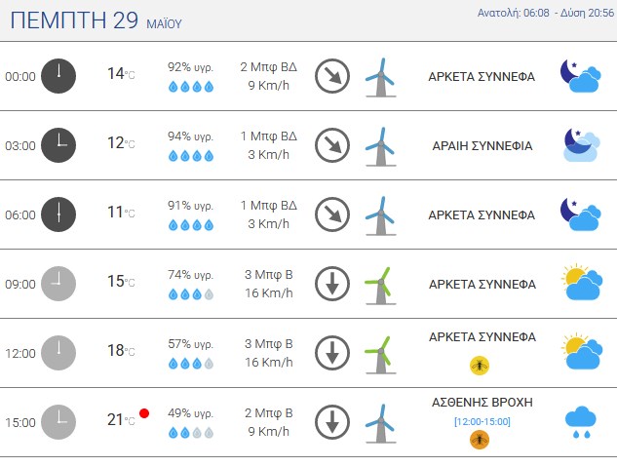Click the 00:00 dark clock icon

58,76
